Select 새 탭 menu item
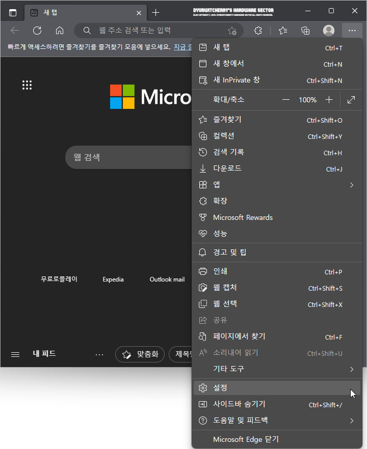The width and height of the screenshot is (367, 449). point(277,48)
